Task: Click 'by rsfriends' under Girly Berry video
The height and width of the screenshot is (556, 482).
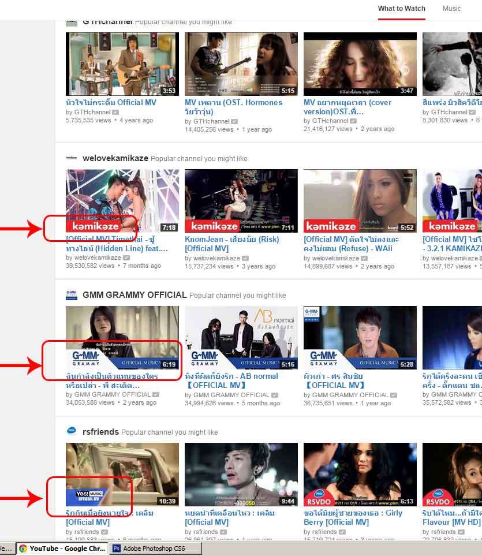Action: pyautogui.click(x=320, y=532)
